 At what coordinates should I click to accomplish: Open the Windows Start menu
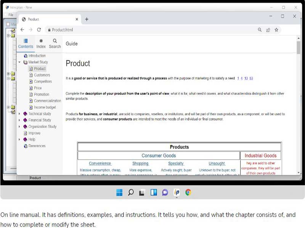(119, 192)
